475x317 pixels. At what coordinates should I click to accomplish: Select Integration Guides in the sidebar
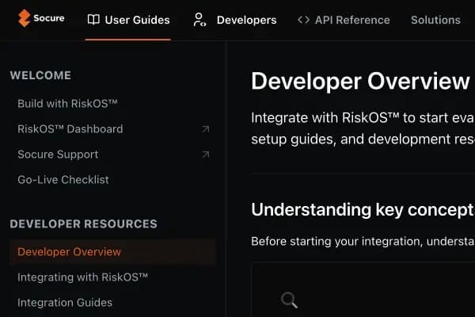tap(65, 303)
